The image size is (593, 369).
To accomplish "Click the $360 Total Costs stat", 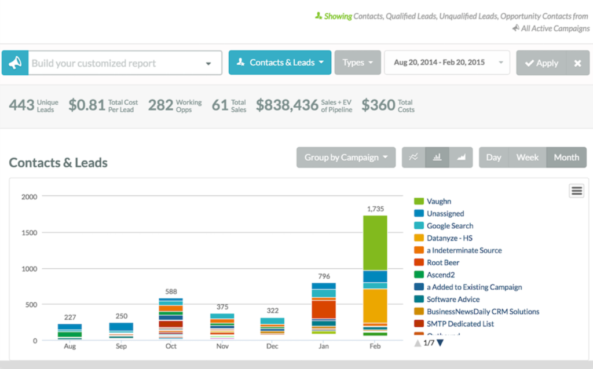I will click(388, 105).
